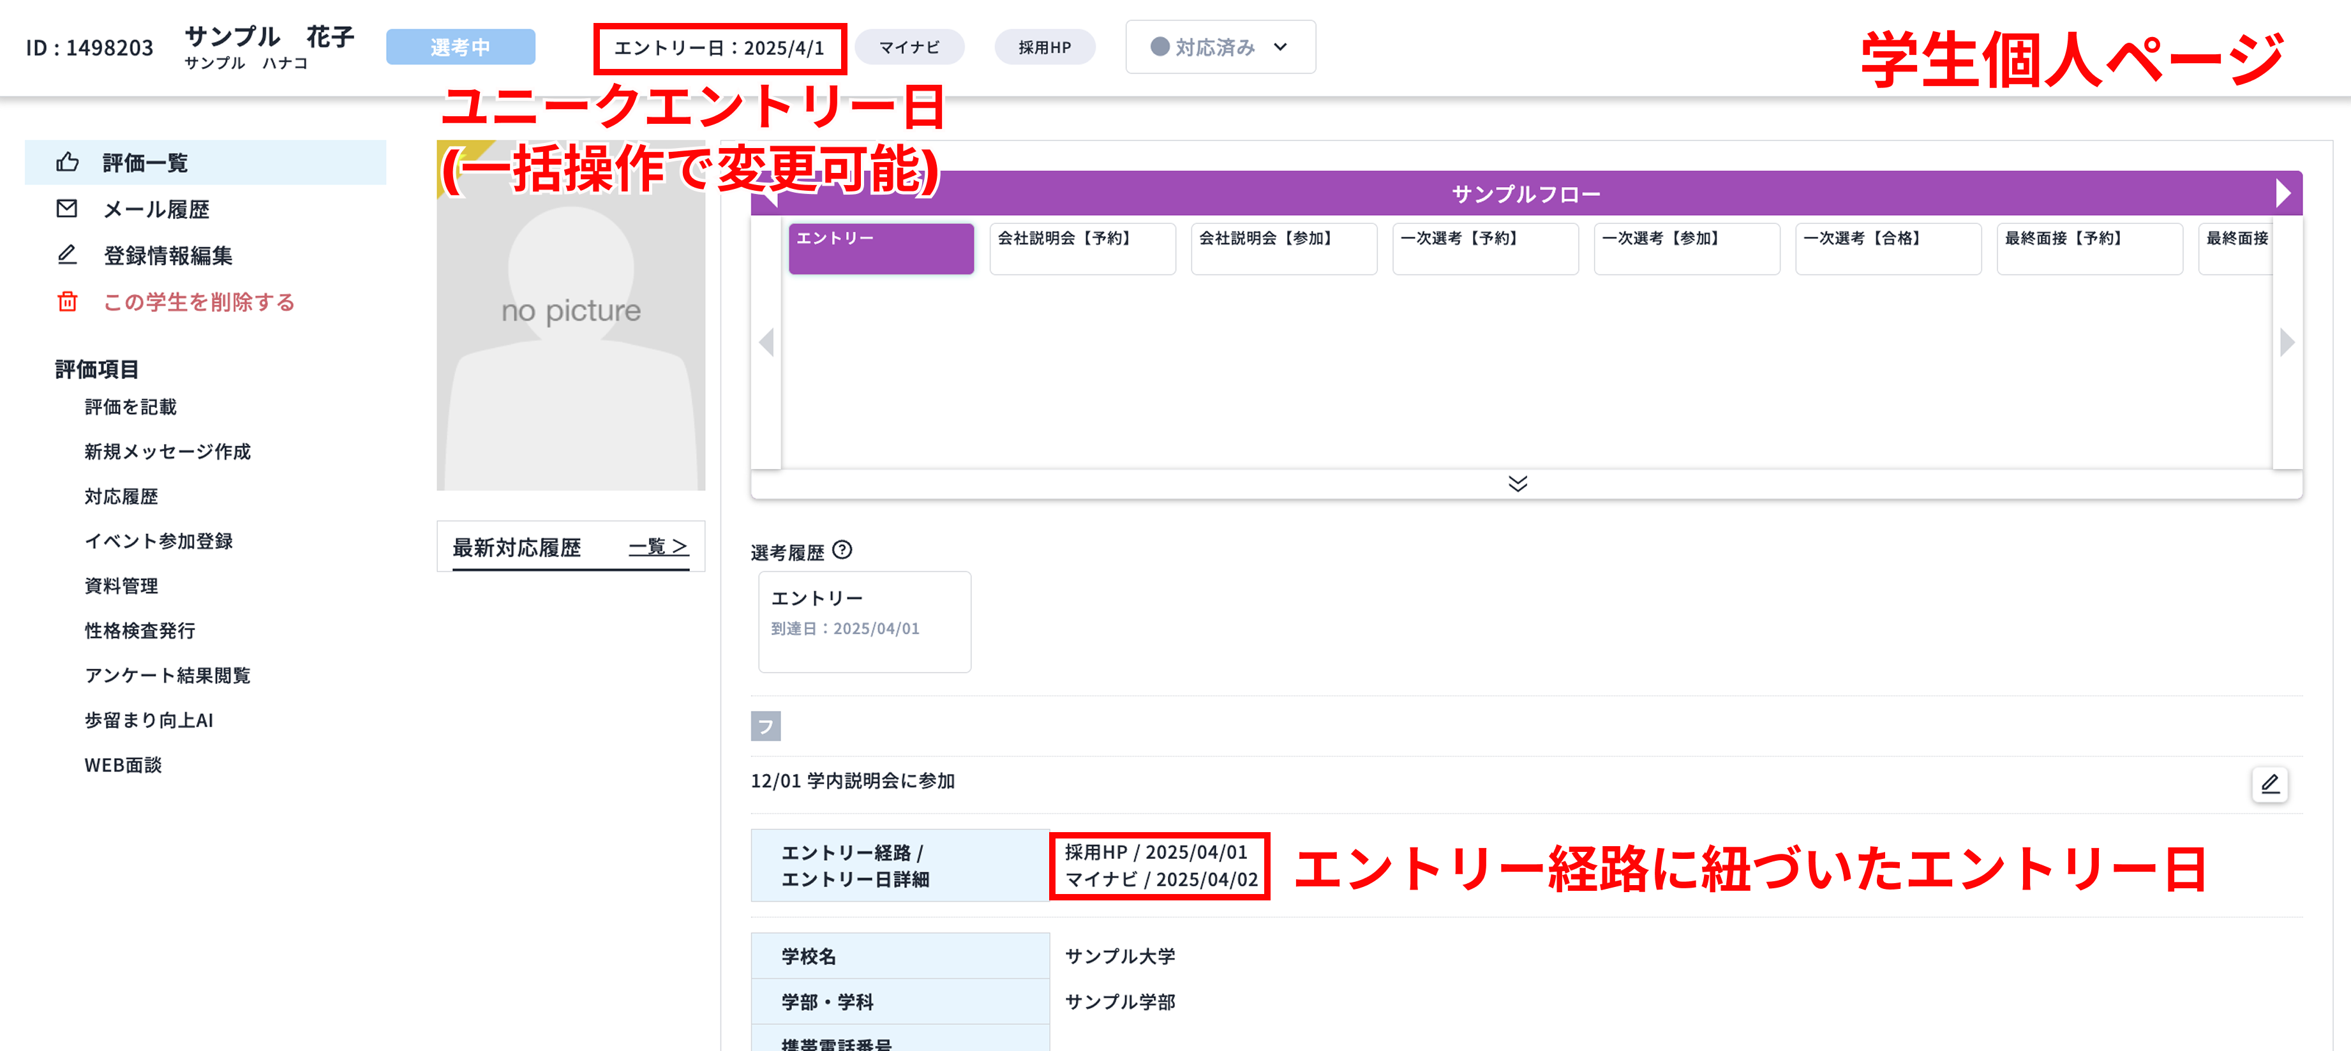Click the マイナビ tag at the top
The height and width of the screenshot is (1051, 2351).
909,47
